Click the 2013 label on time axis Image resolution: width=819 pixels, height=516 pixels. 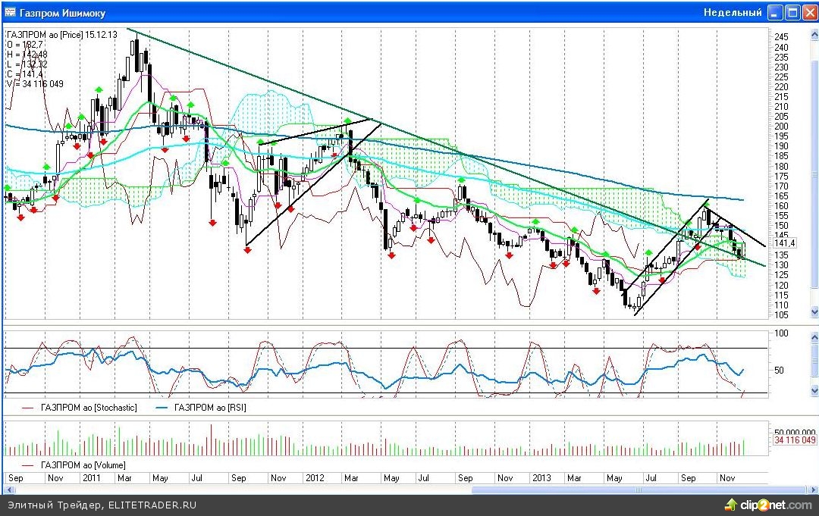pyautogui.click(x=541, y=478)
